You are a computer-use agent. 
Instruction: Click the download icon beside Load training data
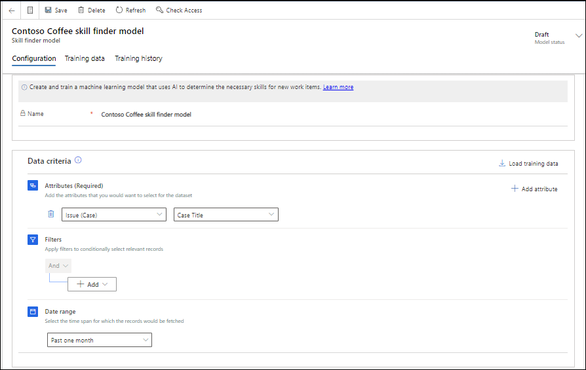[502, 163]
